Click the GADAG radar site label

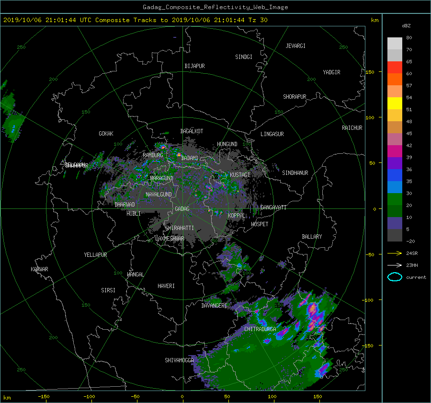(182, 209)
